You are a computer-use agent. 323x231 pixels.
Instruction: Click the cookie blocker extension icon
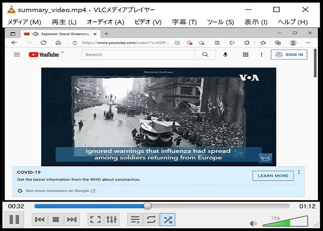pos(189,43)
